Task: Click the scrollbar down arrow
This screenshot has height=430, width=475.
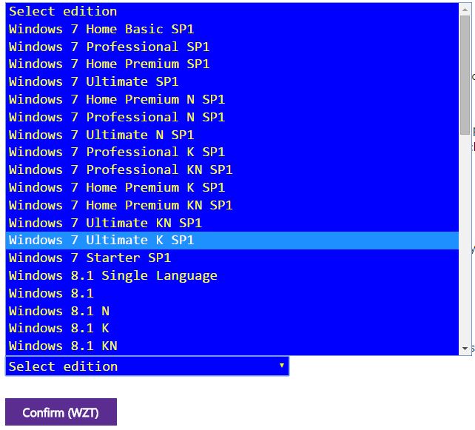Action: (x=465, y=349)
